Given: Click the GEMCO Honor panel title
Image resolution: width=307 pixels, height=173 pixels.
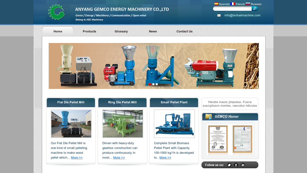Looking at the screenshot, I should point(226,116).
